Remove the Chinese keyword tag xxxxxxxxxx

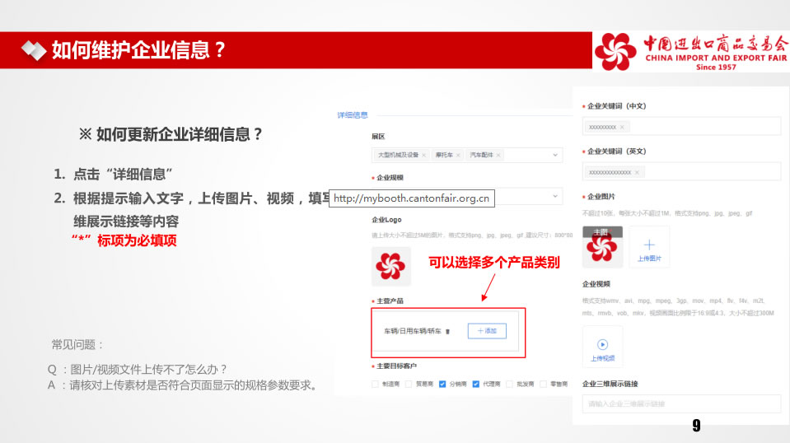[622, 128]
